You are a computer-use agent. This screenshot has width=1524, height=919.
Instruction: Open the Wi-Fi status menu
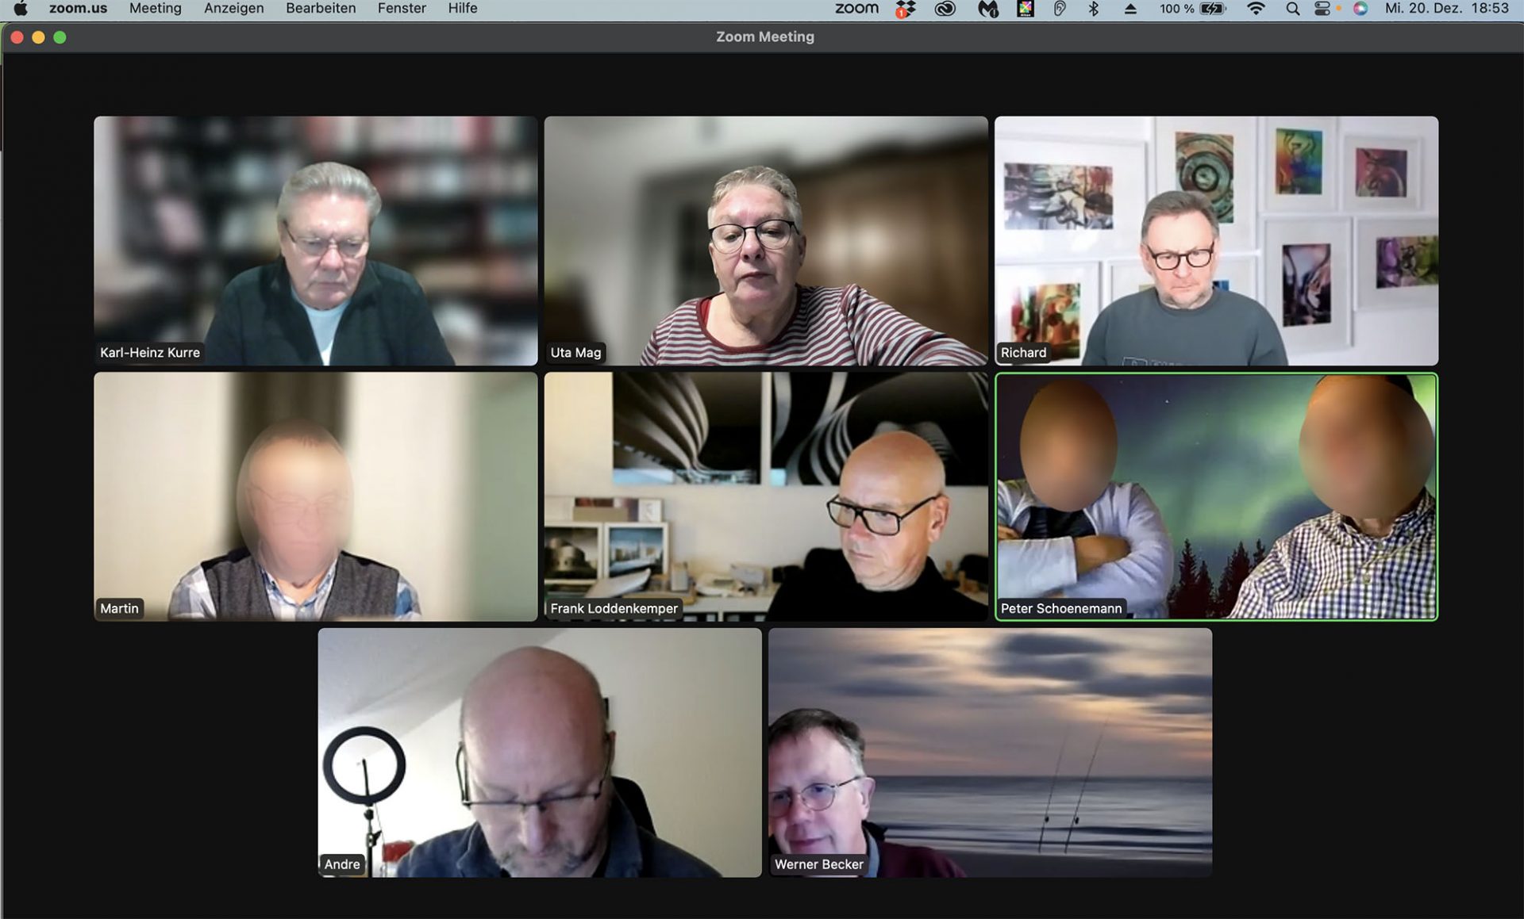(x=1256, y=9)
